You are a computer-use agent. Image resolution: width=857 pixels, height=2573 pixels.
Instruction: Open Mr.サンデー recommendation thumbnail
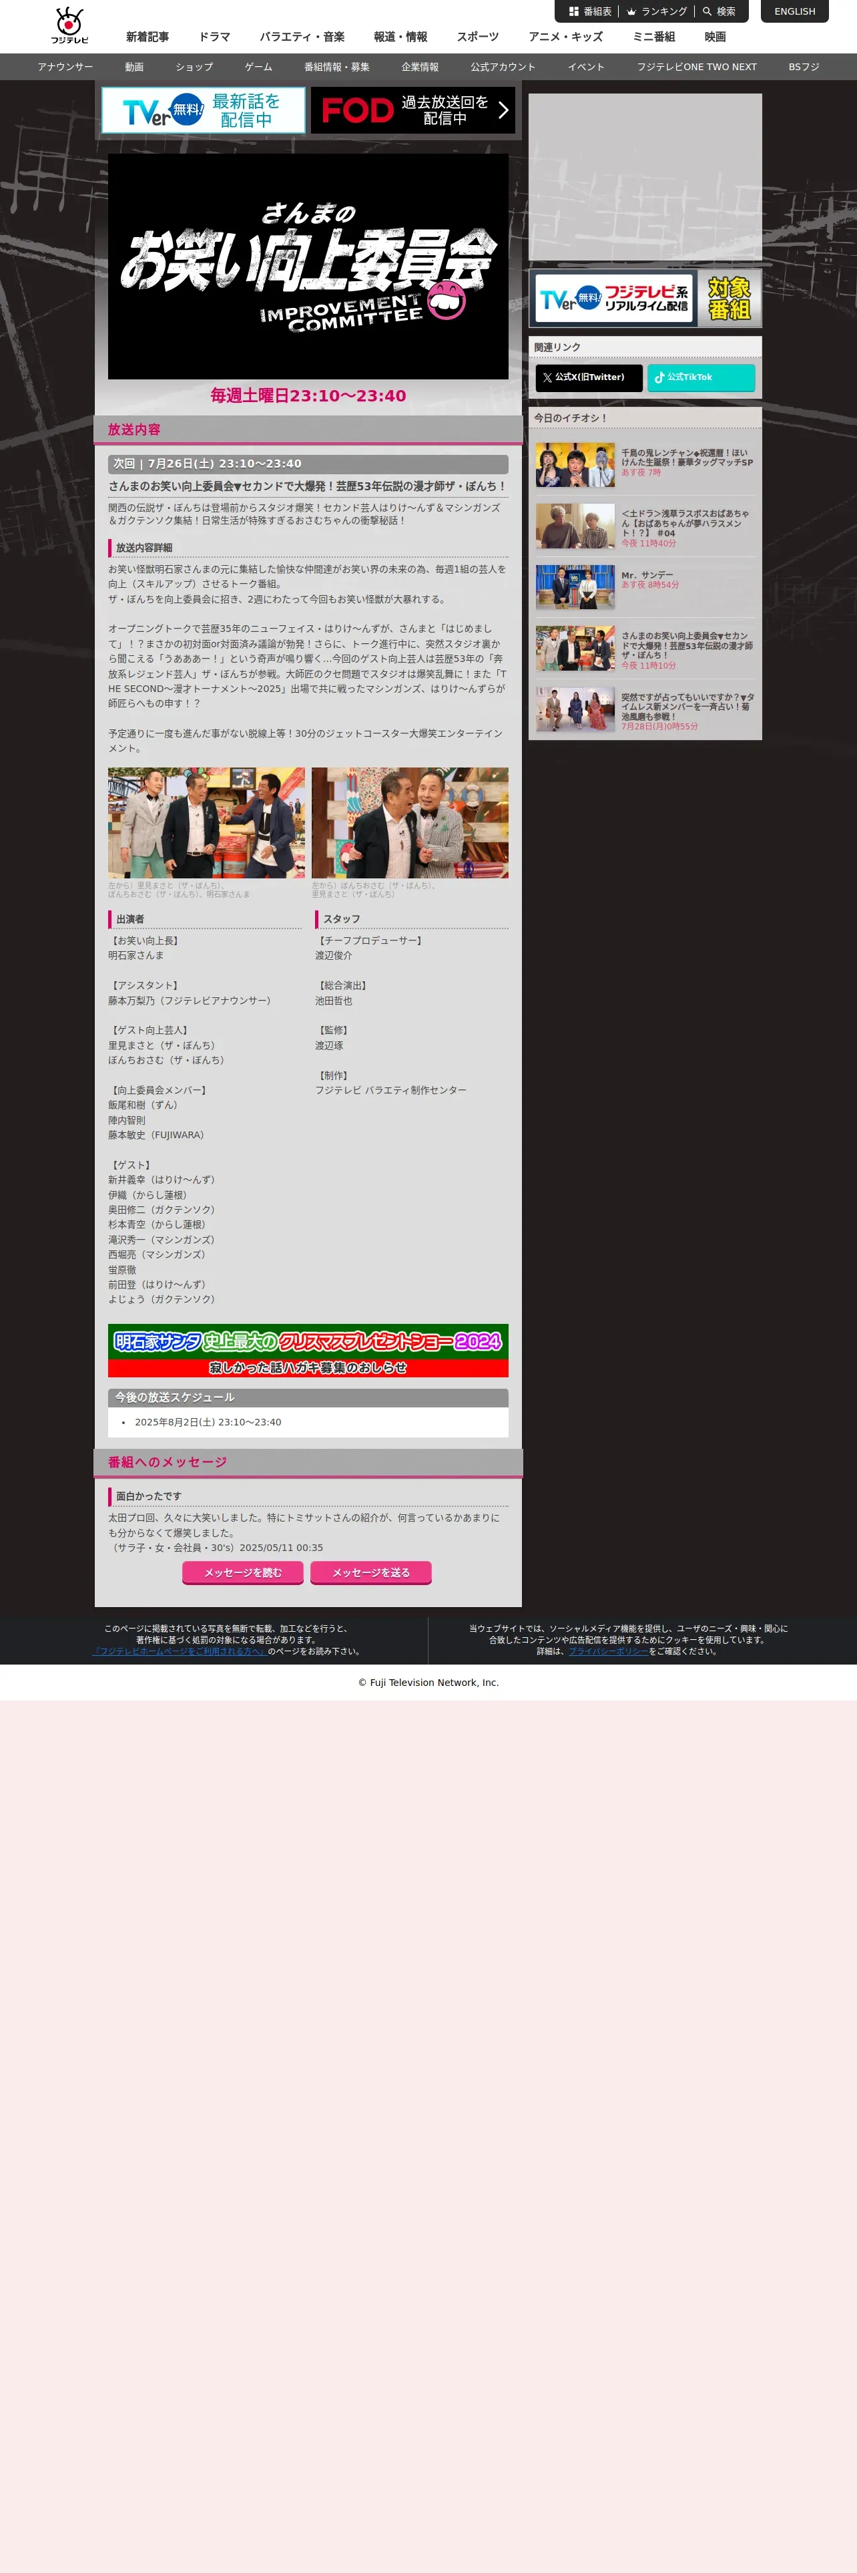click(x=575, y=587)
